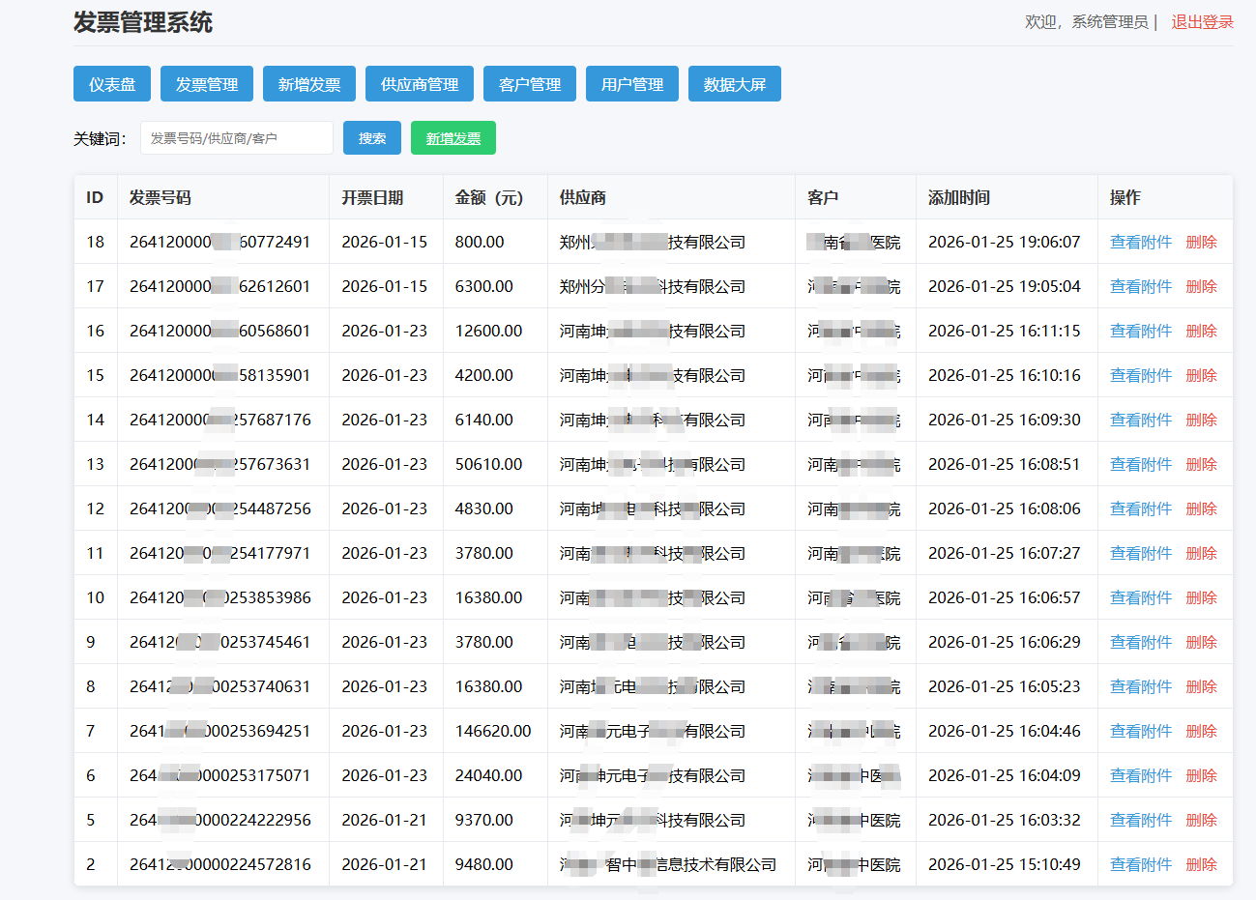
Task: Focus the keyword search input field
Action: (x=237, y=138)
